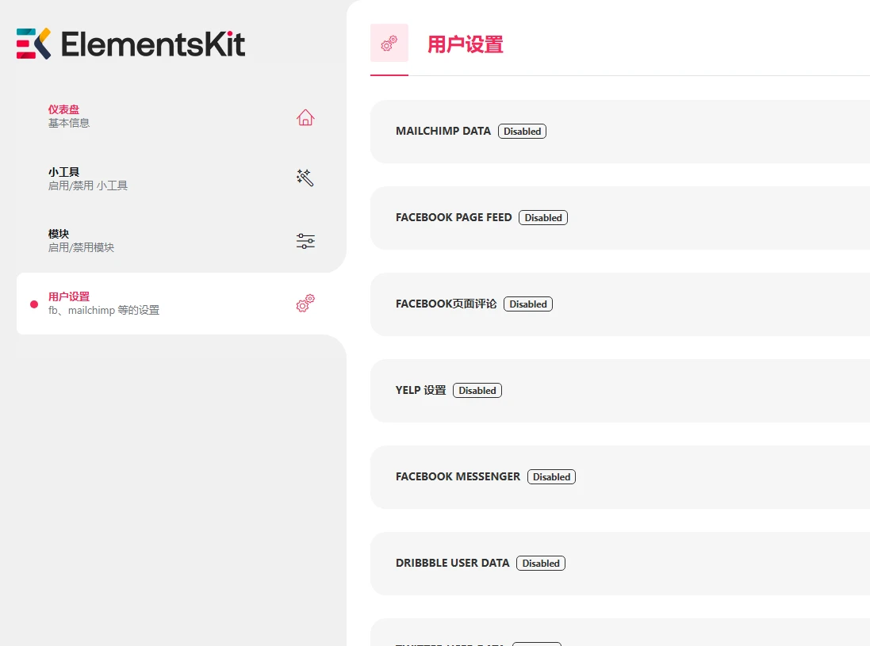Enable YELP 设置 by clicking its Disabled badge
The height and width of the screenshot is (646, 870).
pyautogui.click(x=477, y=390)
